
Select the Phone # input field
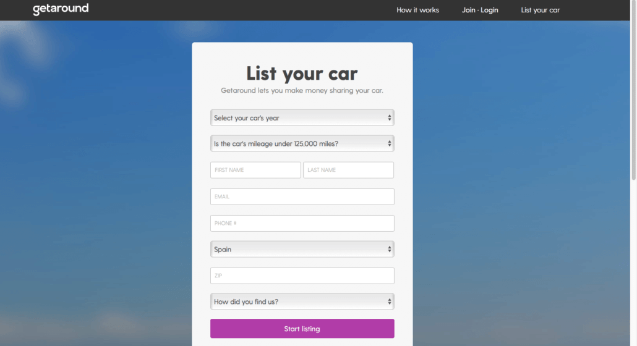point(302,223)
